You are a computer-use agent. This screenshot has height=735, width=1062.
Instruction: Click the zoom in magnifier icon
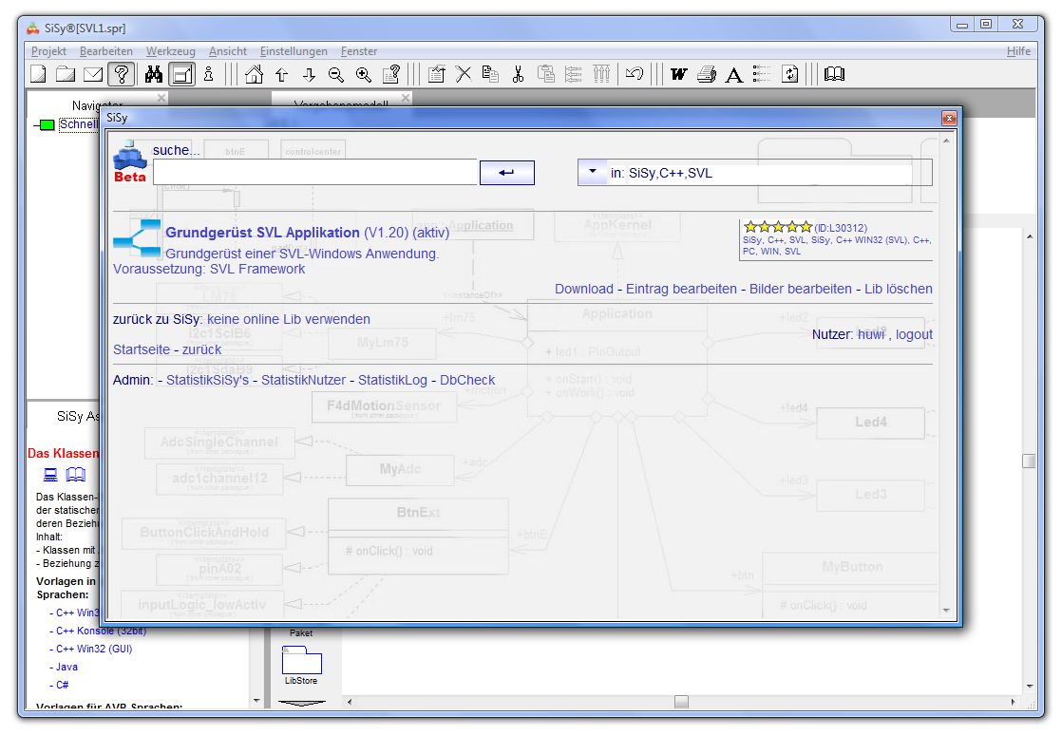click(x=364, y=74)
